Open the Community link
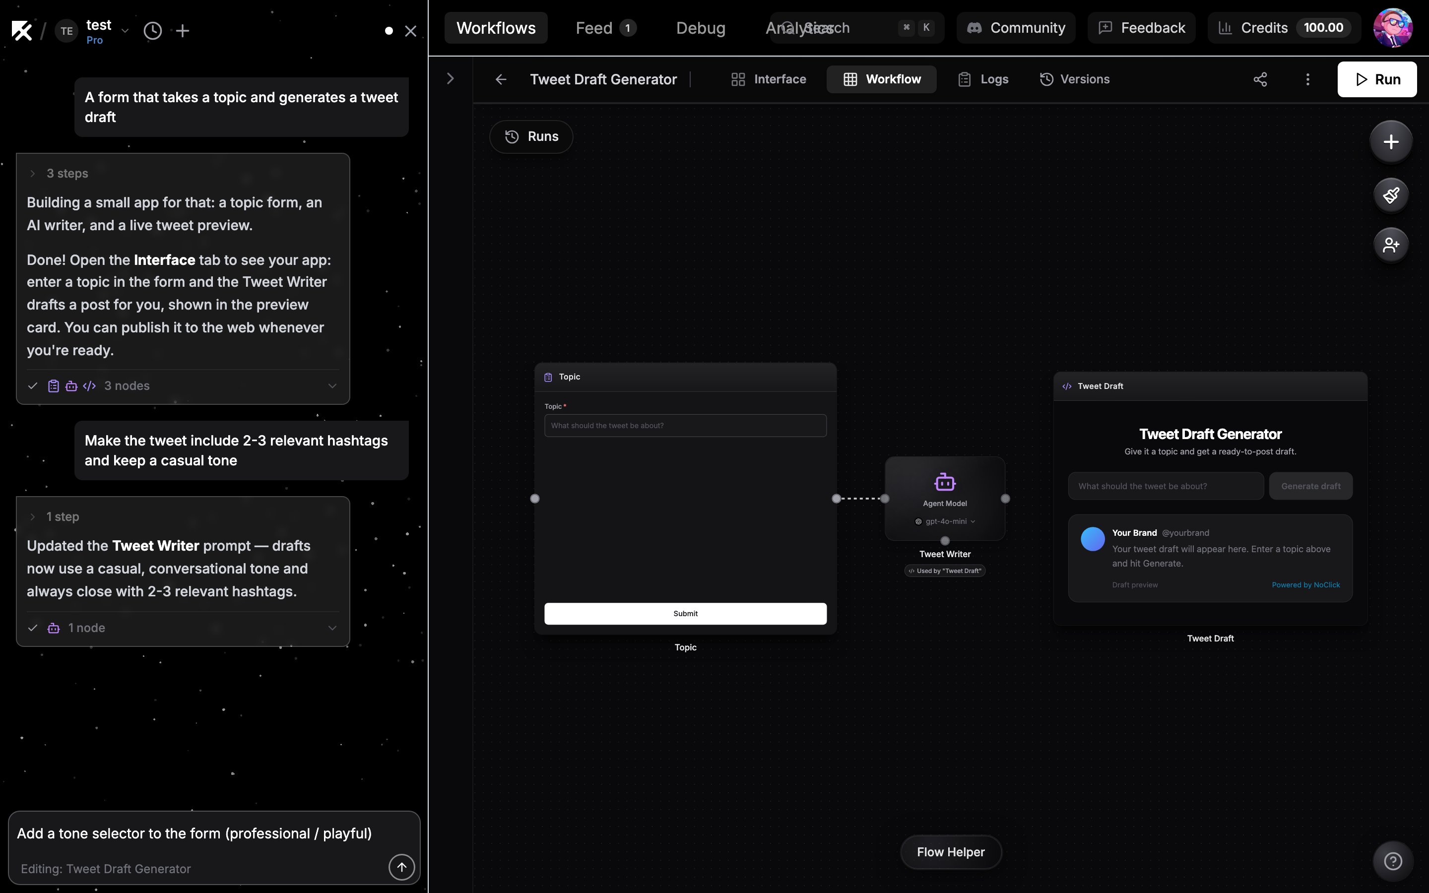The image size is (1429, 893). [1016, 28]
